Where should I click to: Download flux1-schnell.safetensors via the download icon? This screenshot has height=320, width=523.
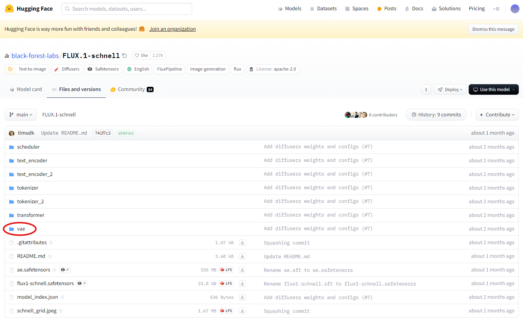pyautogui.click(x=242, y=284)
